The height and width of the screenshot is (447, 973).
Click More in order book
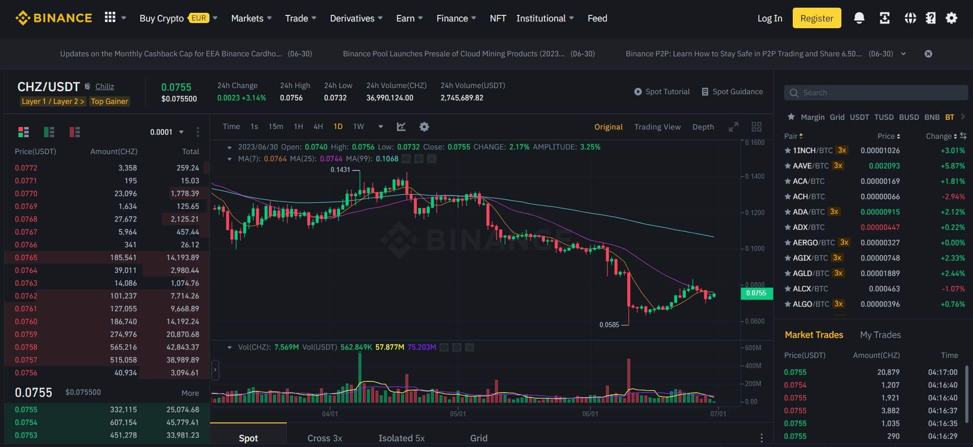coord(190,393)
